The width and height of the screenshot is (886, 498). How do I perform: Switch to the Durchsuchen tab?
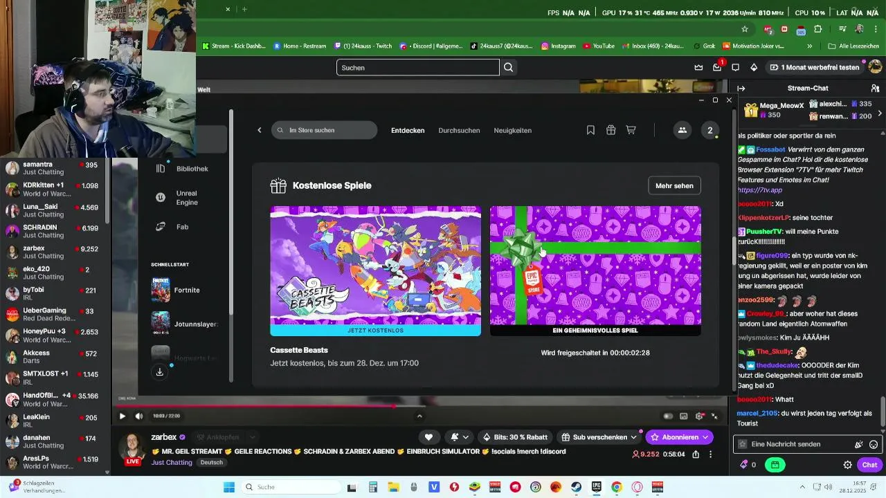click(459, 130)
